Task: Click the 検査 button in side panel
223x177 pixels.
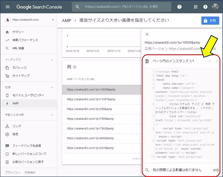Action: pyautogui.click(x=216, y=170)
